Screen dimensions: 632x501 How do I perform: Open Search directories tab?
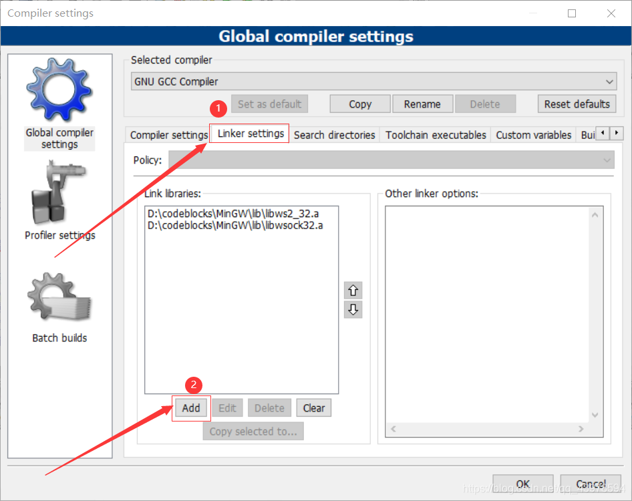335,135
